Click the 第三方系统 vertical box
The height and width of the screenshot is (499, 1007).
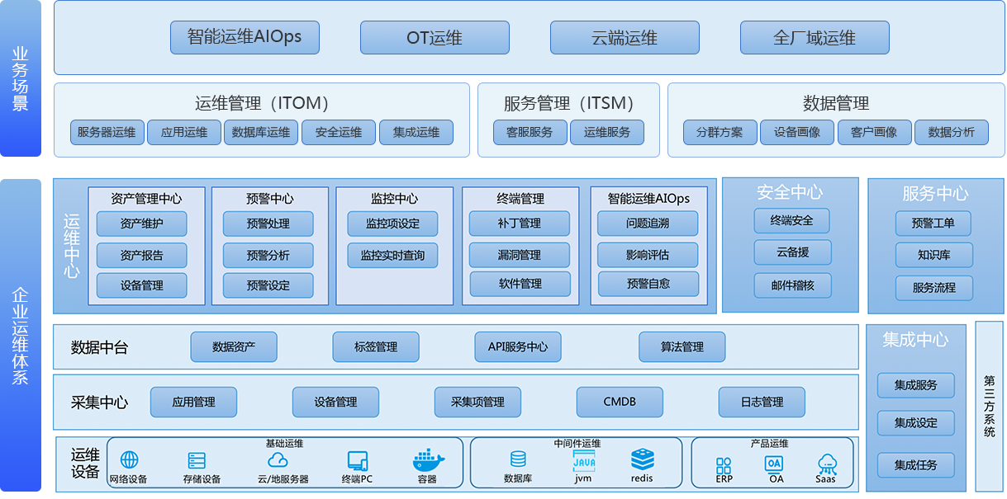point(989,406)
